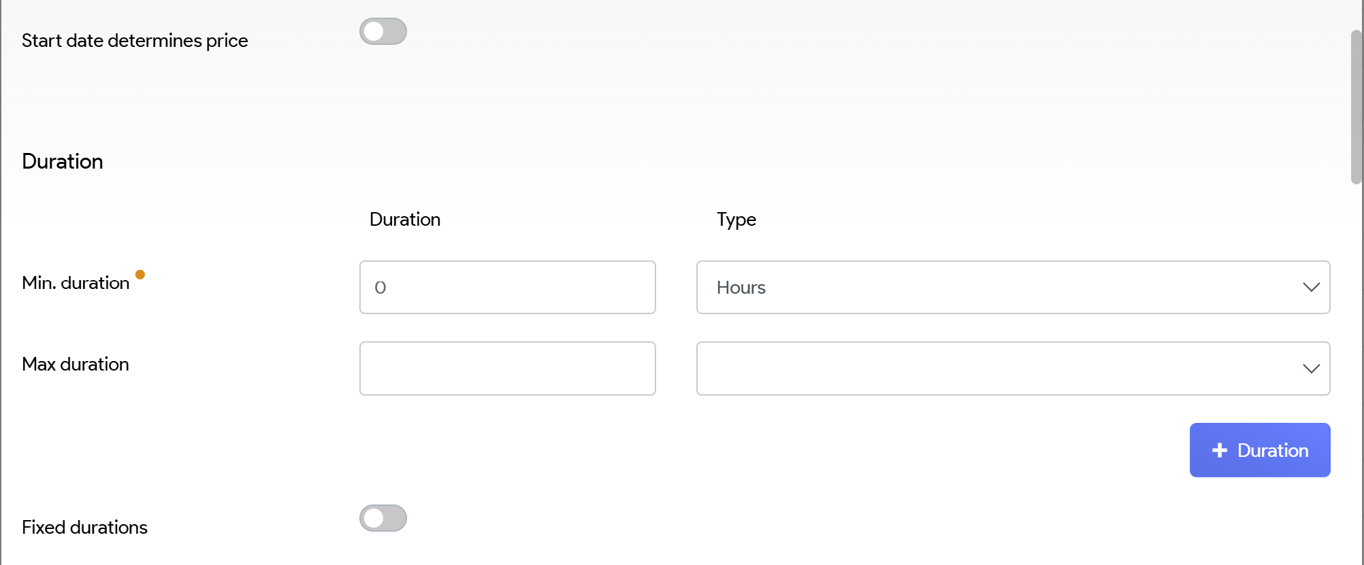Screen dimensions: 1364x565
Task: Click the Max duration label text
Action: [76, 364]
